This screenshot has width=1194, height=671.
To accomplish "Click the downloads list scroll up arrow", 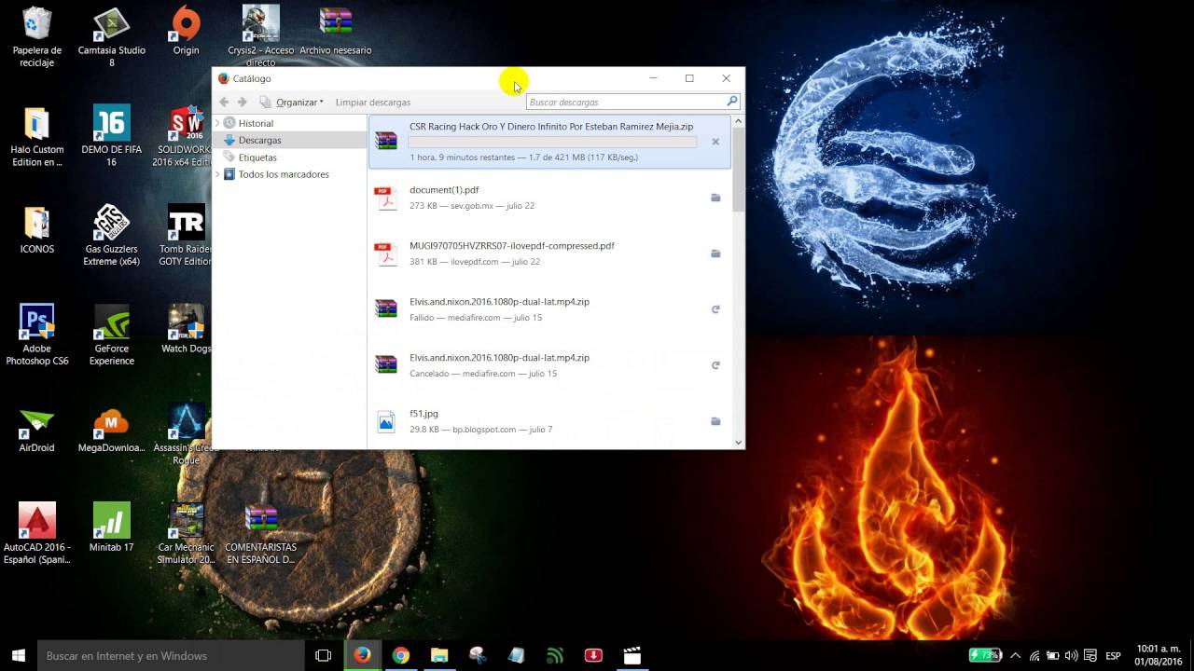I will [739, 121].
